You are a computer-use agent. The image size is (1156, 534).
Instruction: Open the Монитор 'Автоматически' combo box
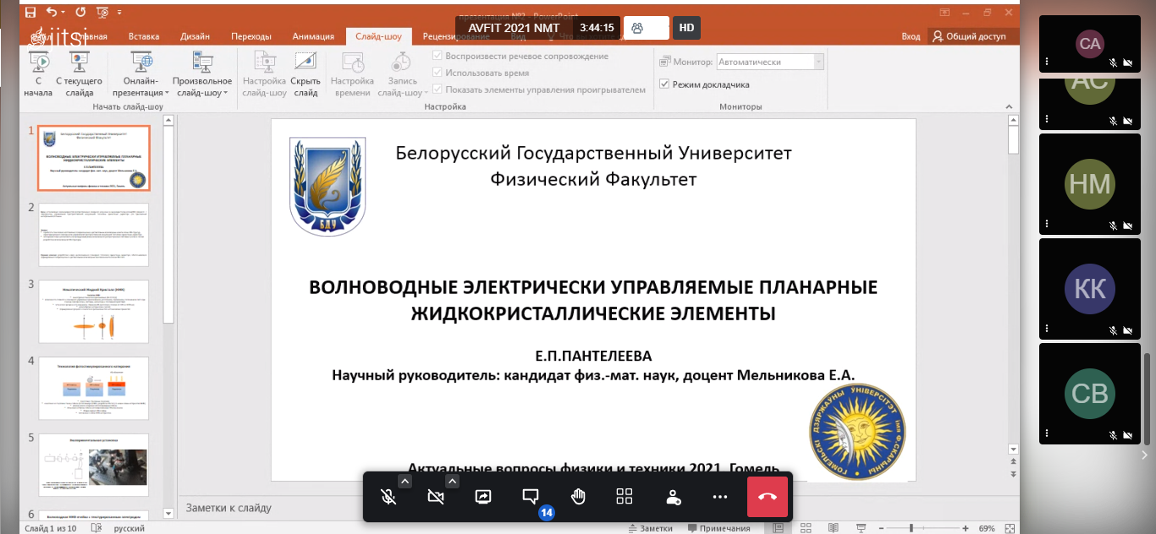click(x=770, y=62)
